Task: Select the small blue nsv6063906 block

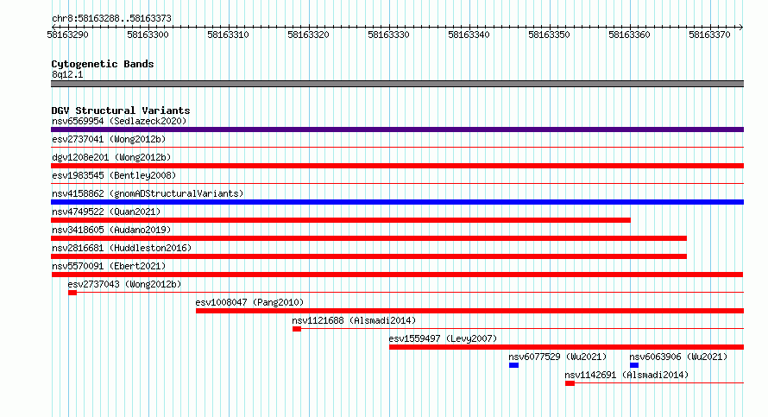Action: [634, 365]
